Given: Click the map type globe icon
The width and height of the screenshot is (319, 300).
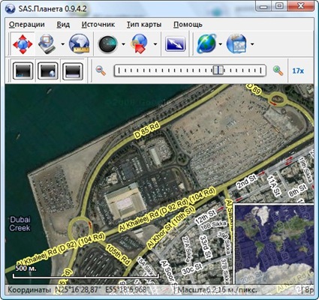Looking at the screenshot, I should [236, 44].
